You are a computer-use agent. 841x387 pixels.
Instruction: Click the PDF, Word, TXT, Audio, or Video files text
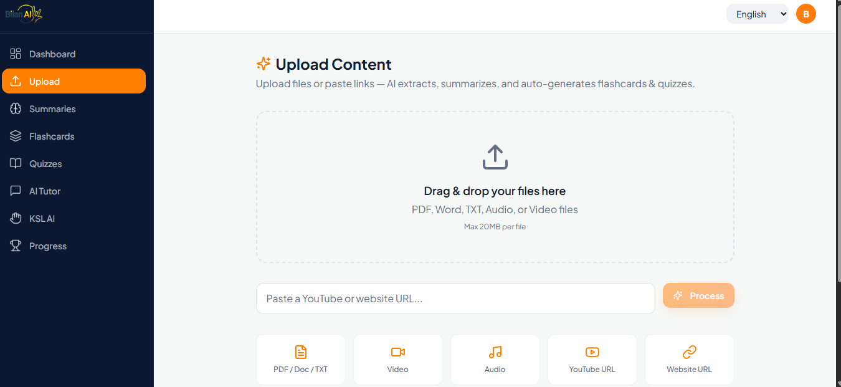click(495, 210)
